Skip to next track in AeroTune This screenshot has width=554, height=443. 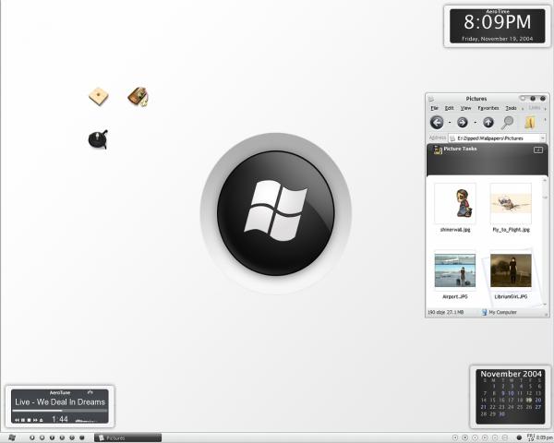(35, 420)
